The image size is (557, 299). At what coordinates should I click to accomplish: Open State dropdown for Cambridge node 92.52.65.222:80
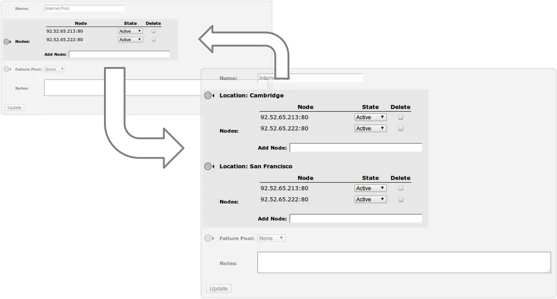pos(370,128)
